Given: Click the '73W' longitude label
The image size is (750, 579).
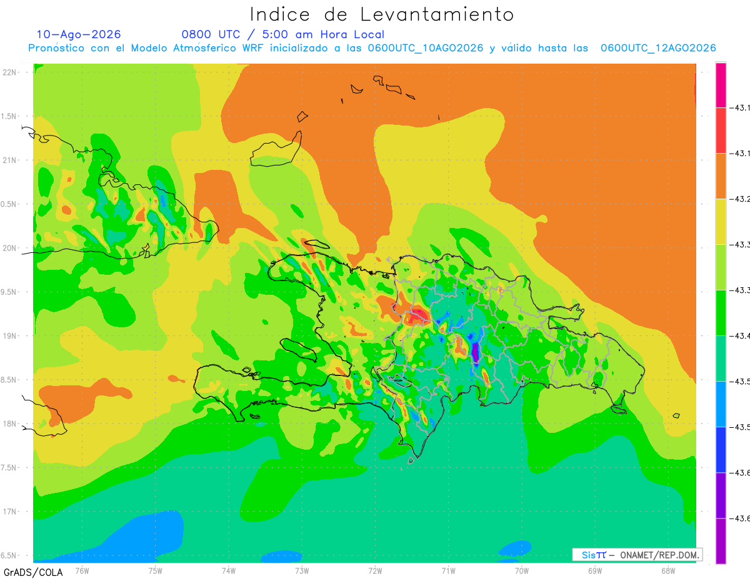Looking at the screenshot, I should click(x=302, y=570).
